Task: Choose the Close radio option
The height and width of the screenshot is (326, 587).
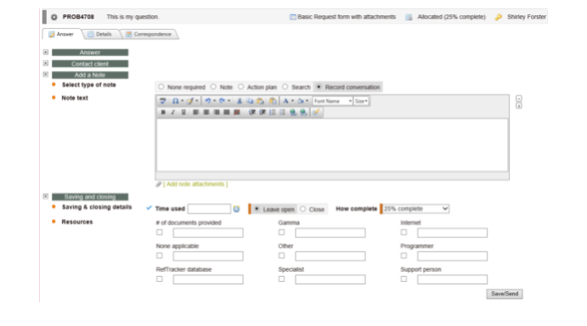Action: pyautogui.click(x=313, y=209)
